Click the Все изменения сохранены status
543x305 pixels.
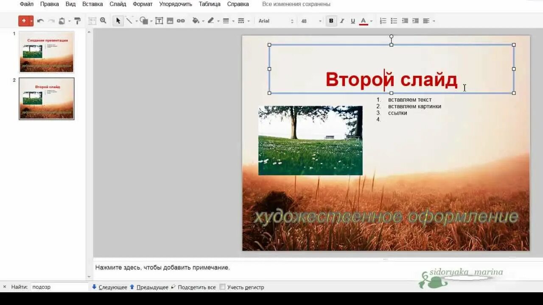pos(296,4)
